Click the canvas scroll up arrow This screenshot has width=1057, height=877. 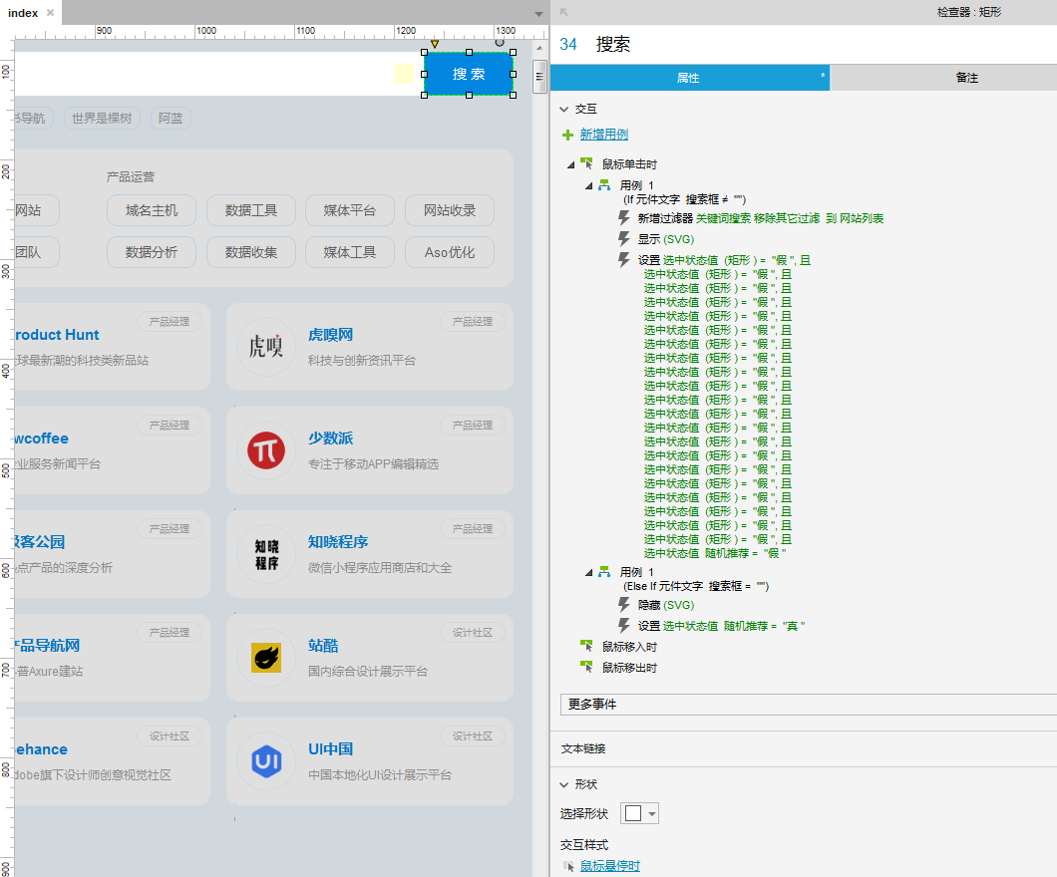[x=539, y=49]
